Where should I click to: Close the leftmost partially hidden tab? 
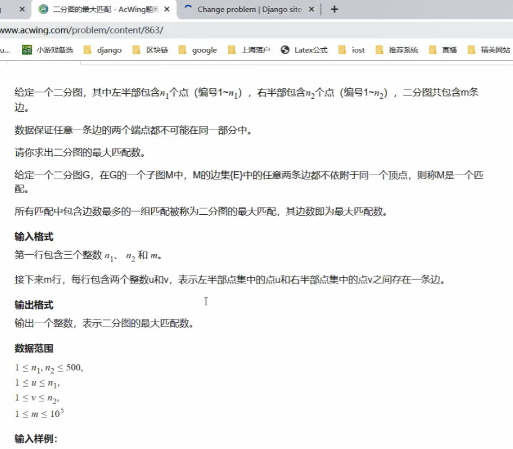(x=22, y=9)
